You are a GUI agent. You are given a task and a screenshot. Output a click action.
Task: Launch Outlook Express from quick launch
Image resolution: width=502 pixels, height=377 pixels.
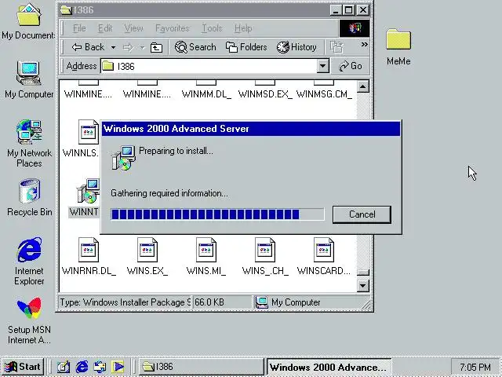100,367
